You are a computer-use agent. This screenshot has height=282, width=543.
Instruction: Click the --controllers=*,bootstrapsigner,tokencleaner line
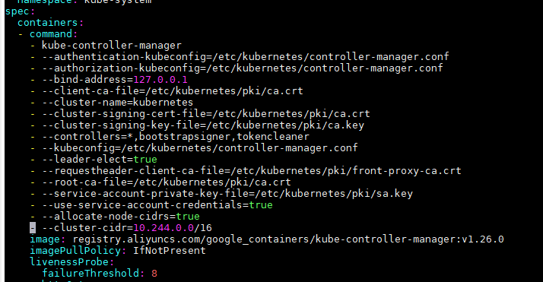[176, 136]
